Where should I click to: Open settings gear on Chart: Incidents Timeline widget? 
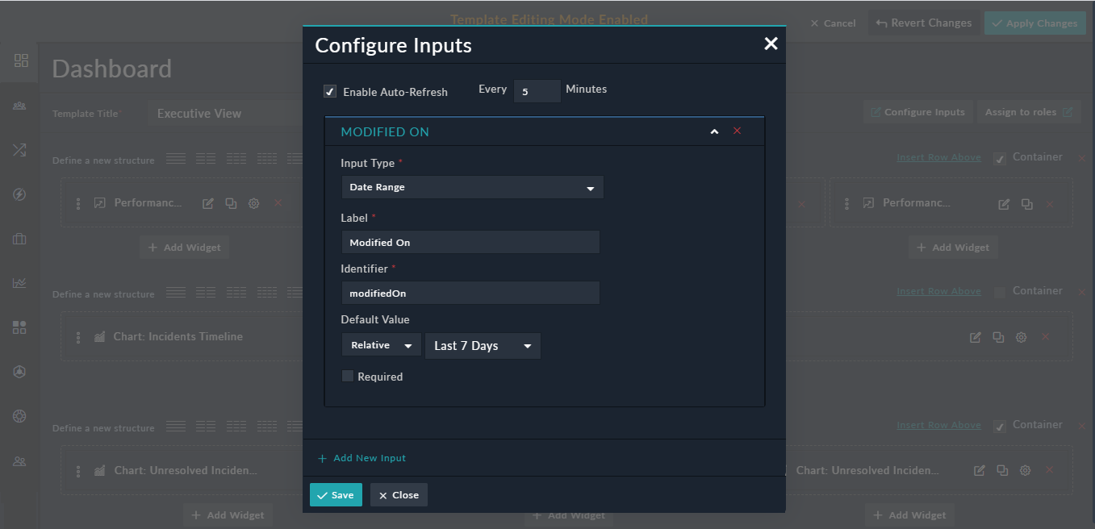click(1022, 336)
